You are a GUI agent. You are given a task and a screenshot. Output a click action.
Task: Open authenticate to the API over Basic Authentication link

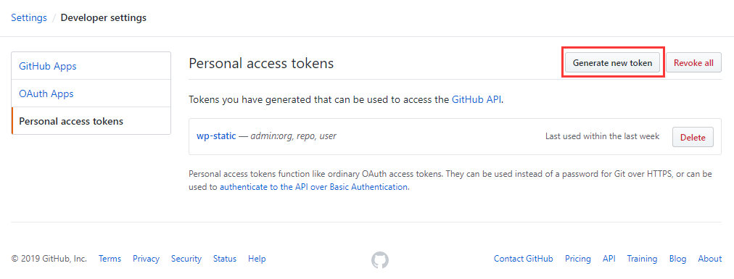click(313, 187)
